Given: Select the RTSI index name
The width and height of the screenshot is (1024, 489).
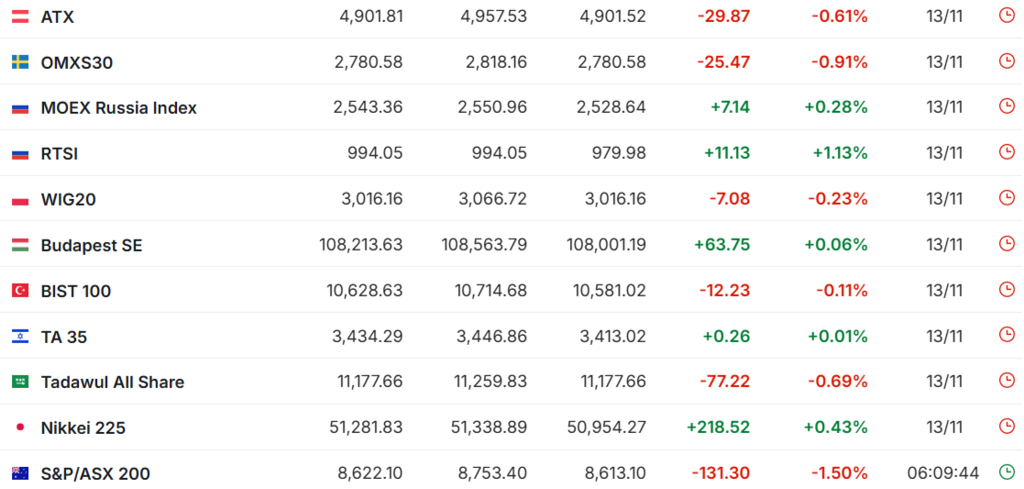Looking at the screenshot, I should coord(60,153).
